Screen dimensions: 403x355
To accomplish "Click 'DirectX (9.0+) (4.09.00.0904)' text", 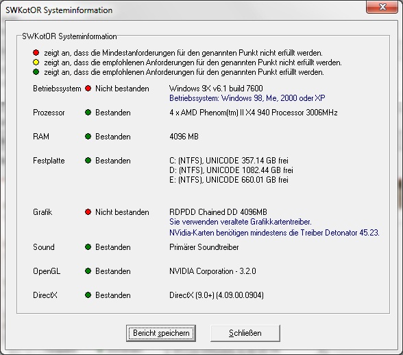I will point(217,295).
